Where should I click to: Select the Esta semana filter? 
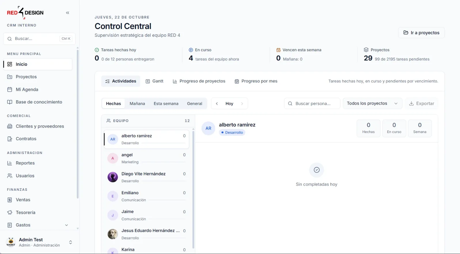[166, 103]
